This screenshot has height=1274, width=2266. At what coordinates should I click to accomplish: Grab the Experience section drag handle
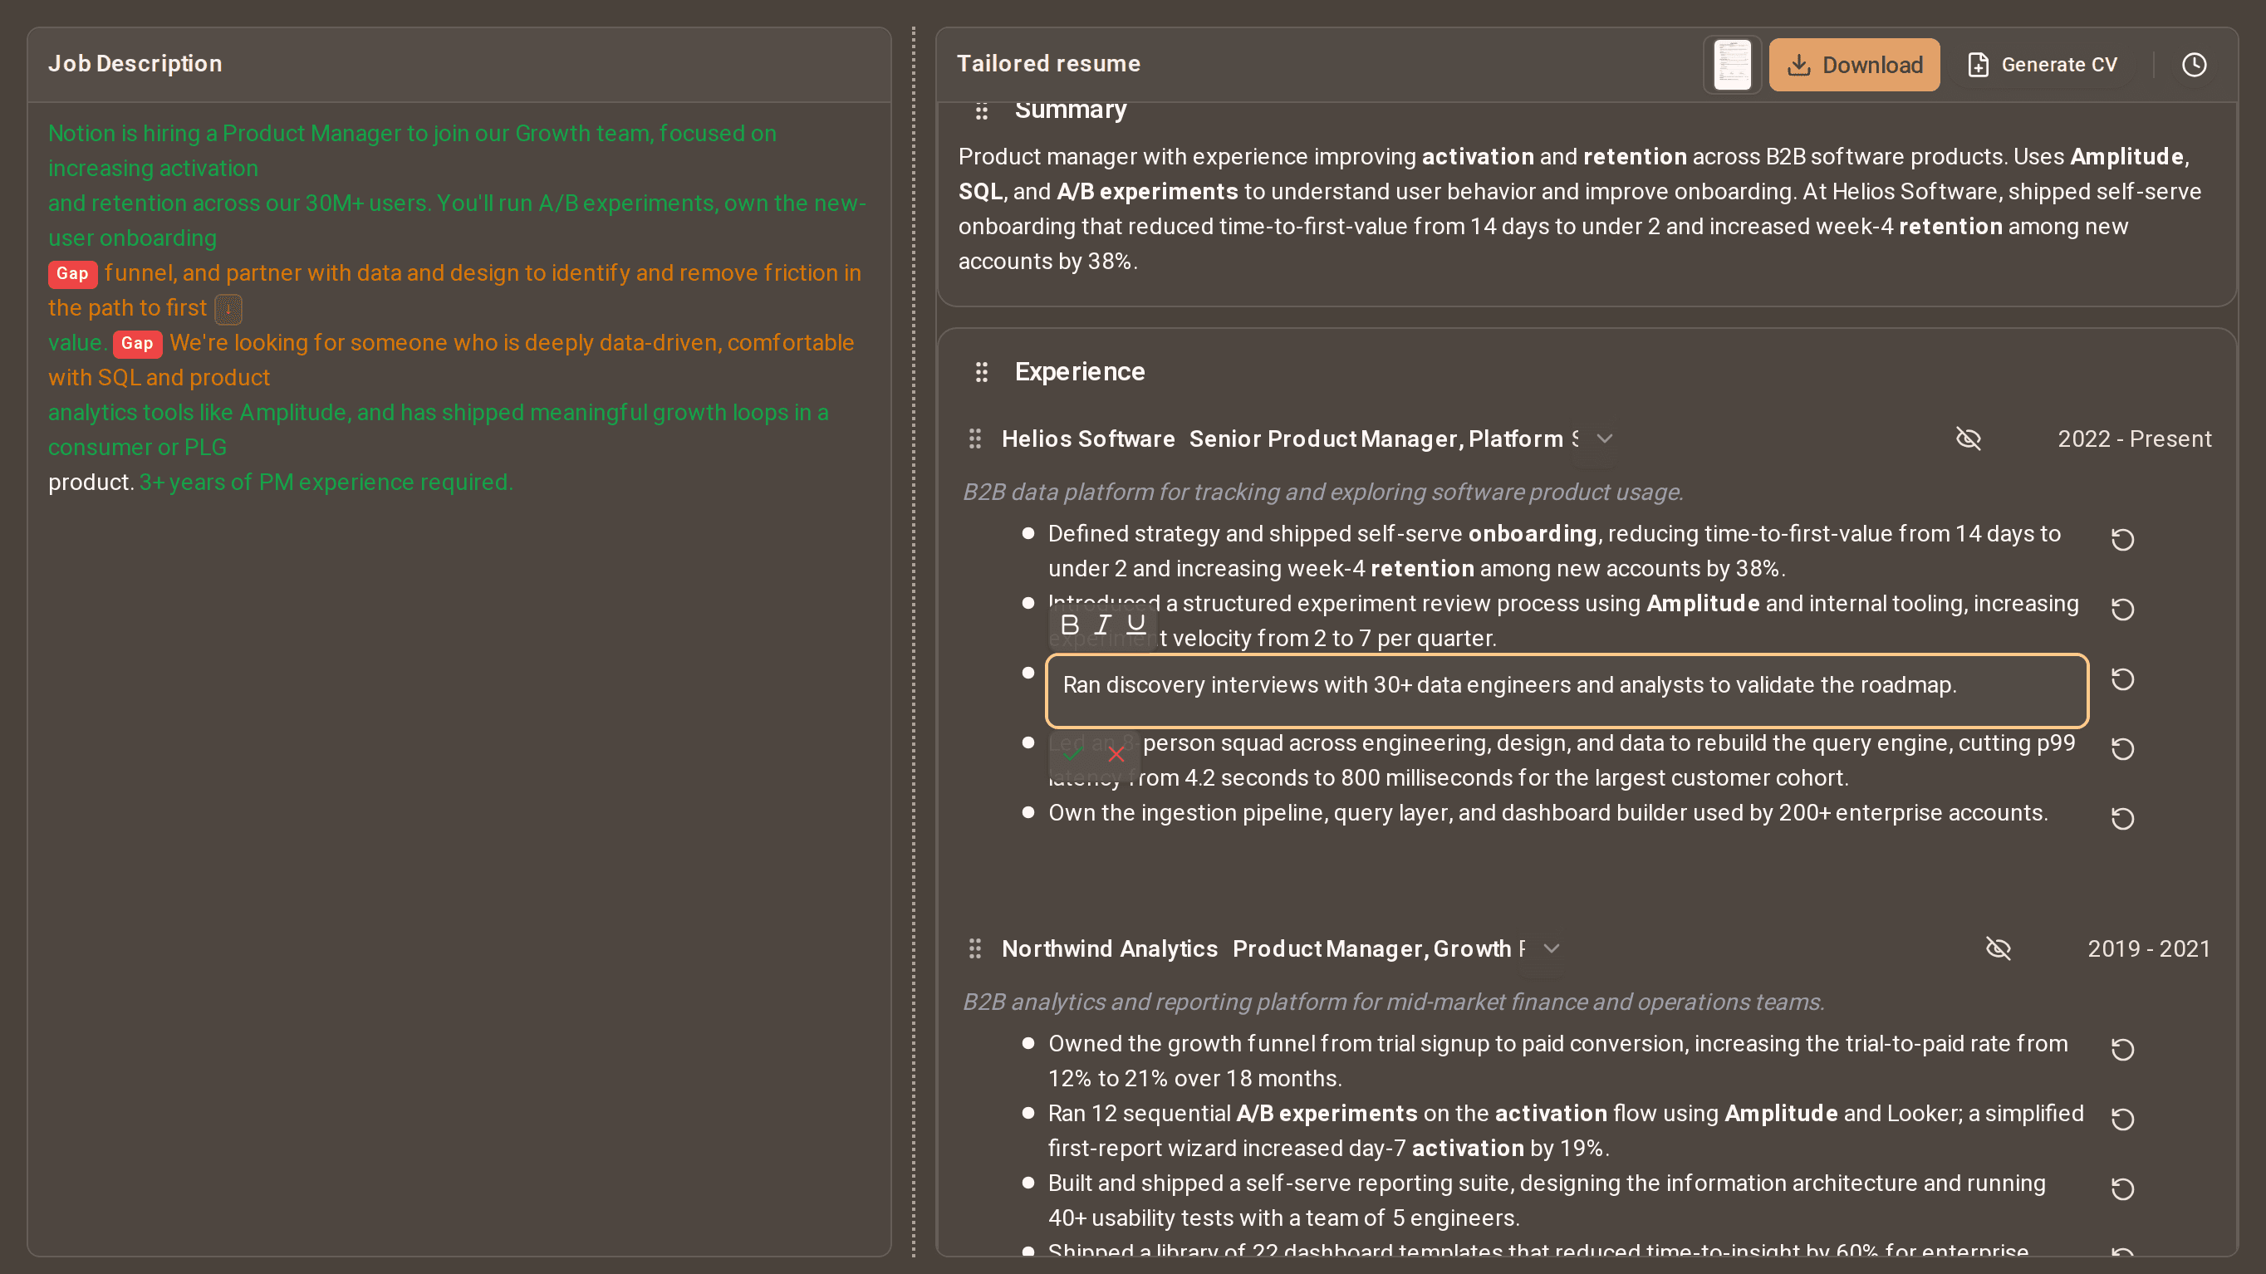tap(982, 372)
